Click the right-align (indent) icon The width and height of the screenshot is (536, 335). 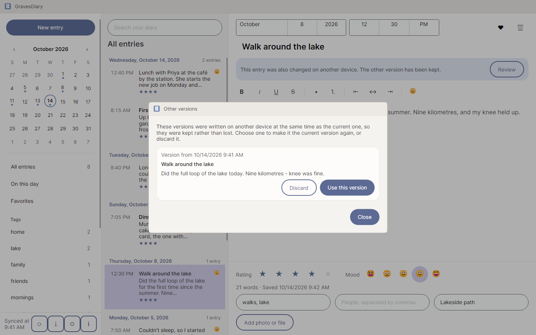[x=390, y=92]
